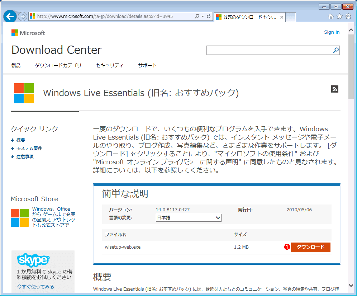Click the Microsoft logo in header
The image size is (357, 296).
[28, 33]
